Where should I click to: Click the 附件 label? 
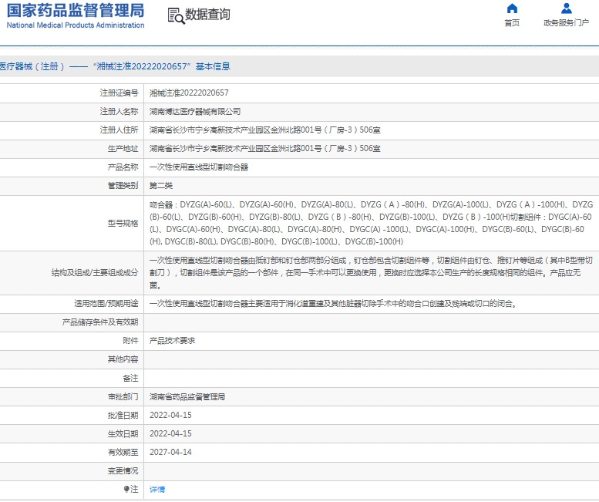pos(130,340)
